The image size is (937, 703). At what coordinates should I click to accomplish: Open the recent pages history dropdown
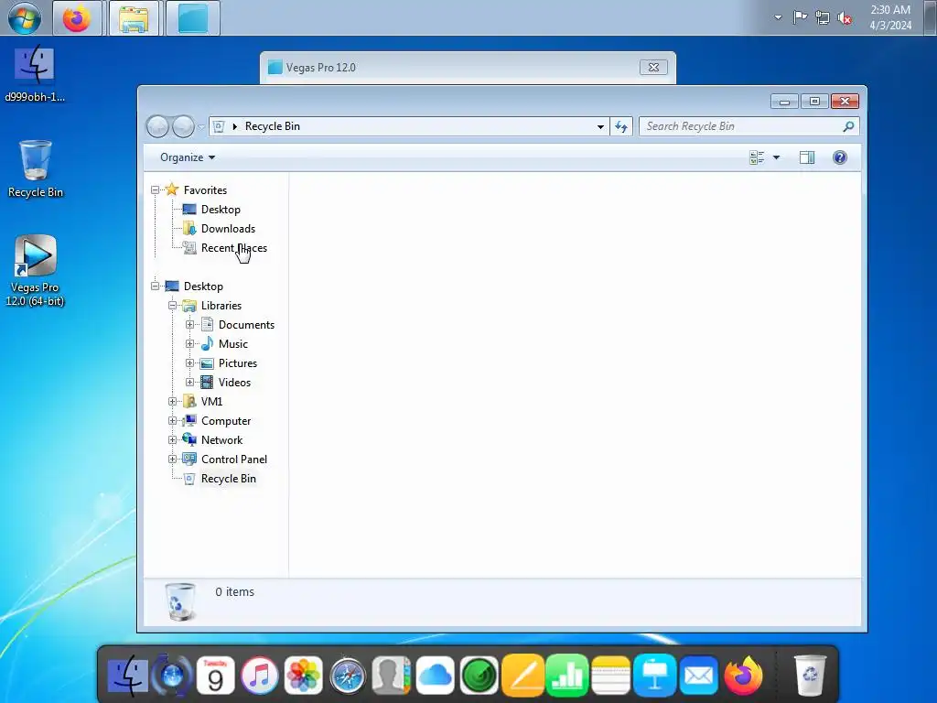[x=201, y=126]
